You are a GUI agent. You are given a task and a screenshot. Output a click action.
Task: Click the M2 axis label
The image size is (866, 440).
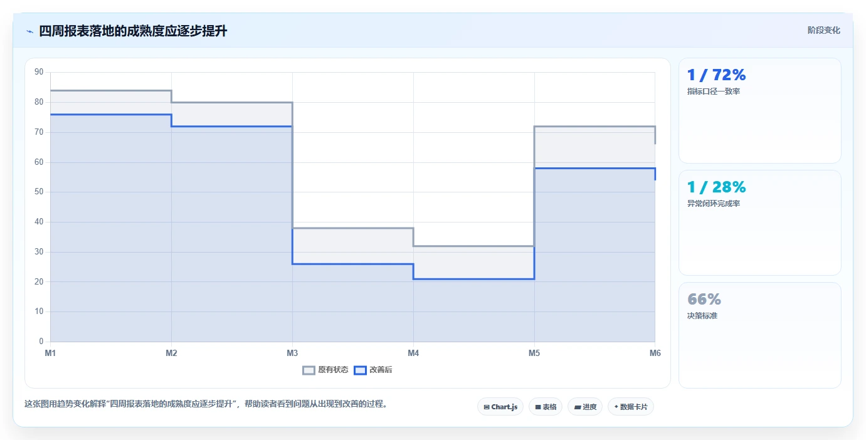171,353
